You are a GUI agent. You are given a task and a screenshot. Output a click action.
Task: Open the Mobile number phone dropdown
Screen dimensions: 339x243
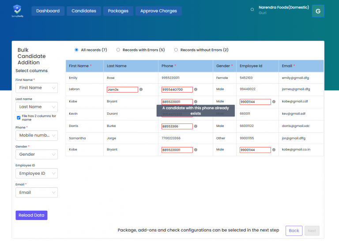[x=37, y=135]
